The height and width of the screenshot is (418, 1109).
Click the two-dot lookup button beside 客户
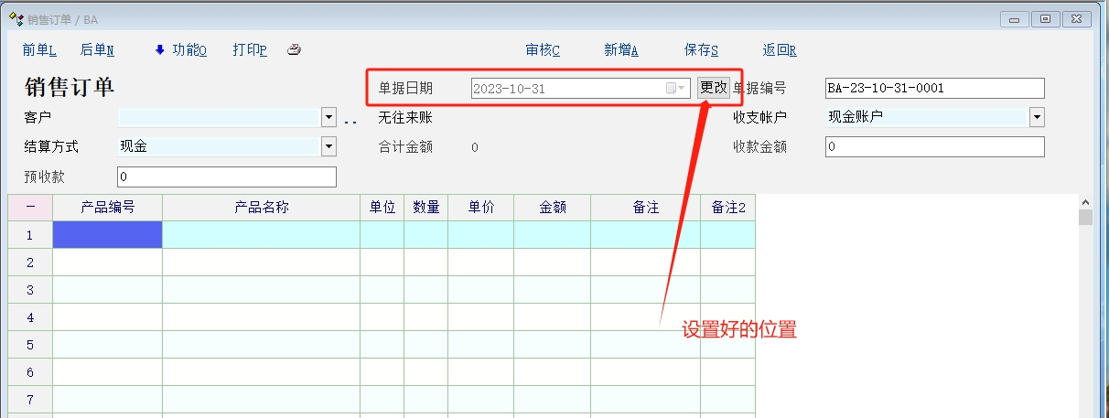click(350, 119)
